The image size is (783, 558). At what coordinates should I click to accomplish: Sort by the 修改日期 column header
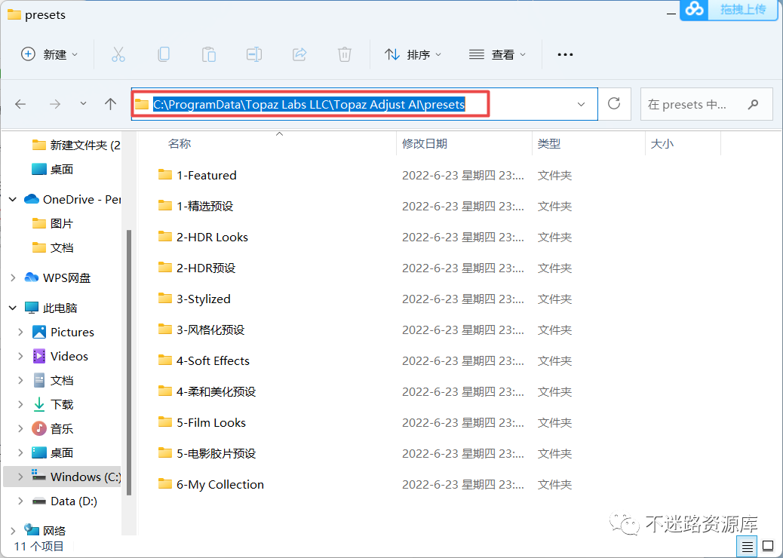coord(425,144)
